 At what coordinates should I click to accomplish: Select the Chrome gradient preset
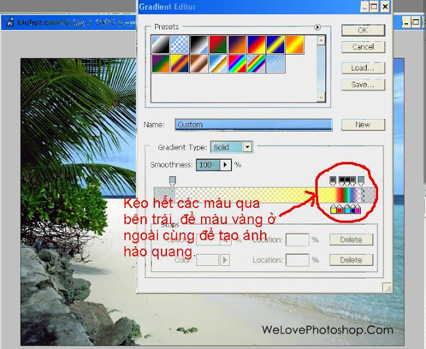click(x=218, y=64)
